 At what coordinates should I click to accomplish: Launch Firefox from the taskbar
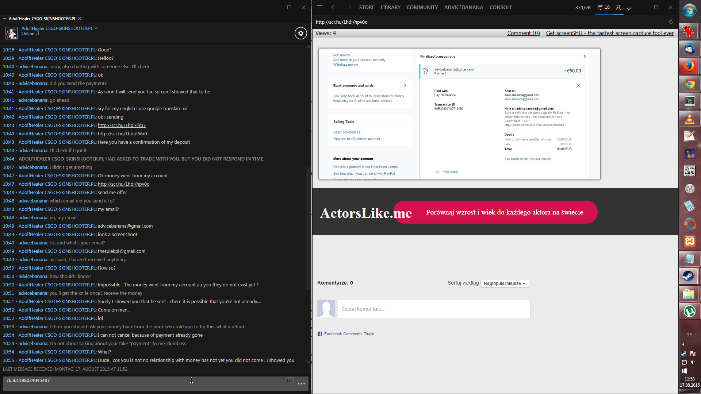point(689,66)
